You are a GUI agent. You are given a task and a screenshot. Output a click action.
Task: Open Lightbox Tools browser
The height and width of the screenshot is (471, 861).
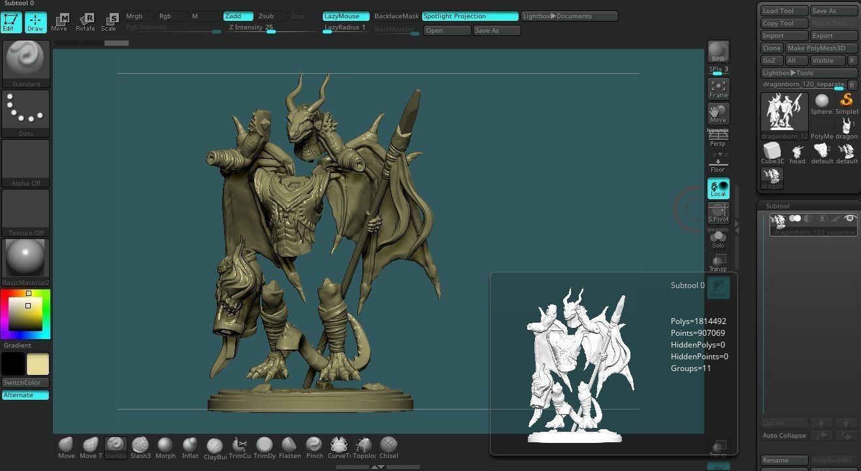[x=809, y=73]
